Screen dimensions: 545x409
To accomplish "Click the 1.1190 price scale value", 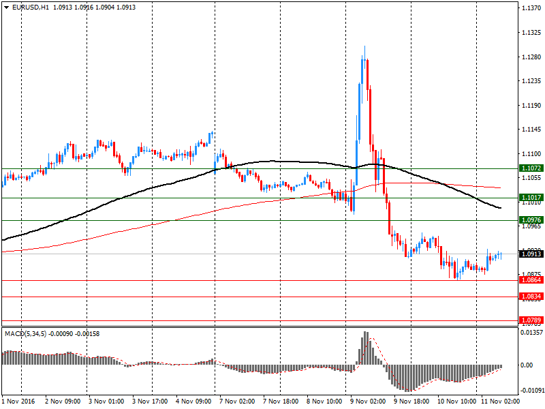I will (531, 106).
